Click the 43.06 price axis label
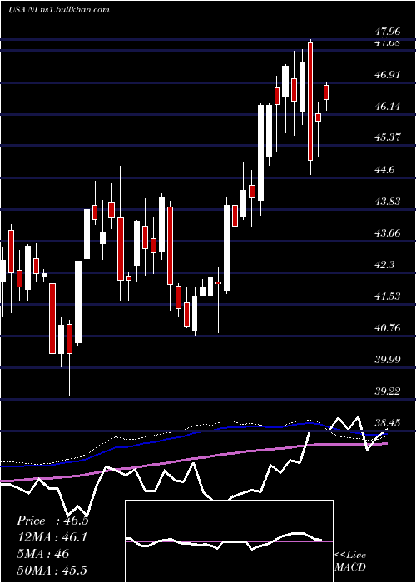This screenshot has width=416, height=583. [388, 233]
